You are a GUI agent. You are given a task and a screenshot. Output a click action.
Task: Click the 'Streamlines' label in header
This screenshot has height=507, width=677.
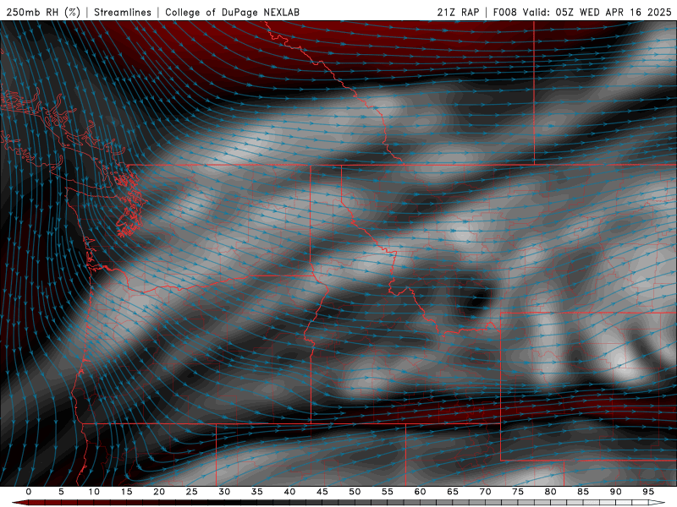(123, 12)
